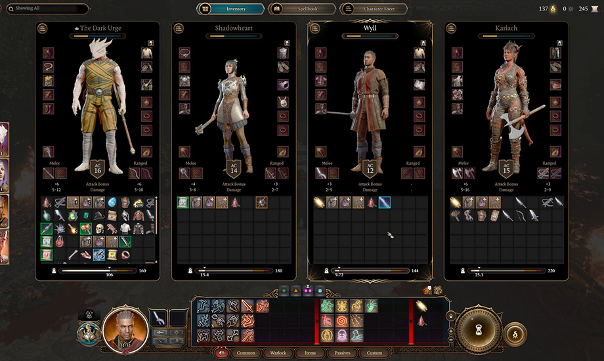The height and width of the screenshot is (361, 604).
Task: Open the Warlock hotbar tab
Action: tap(278, 352)
